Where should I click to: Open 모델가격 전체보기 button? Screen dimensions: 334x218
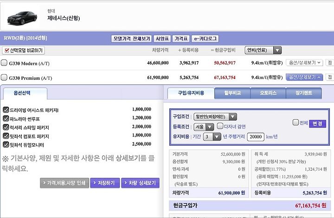click(x=131, y=38)
